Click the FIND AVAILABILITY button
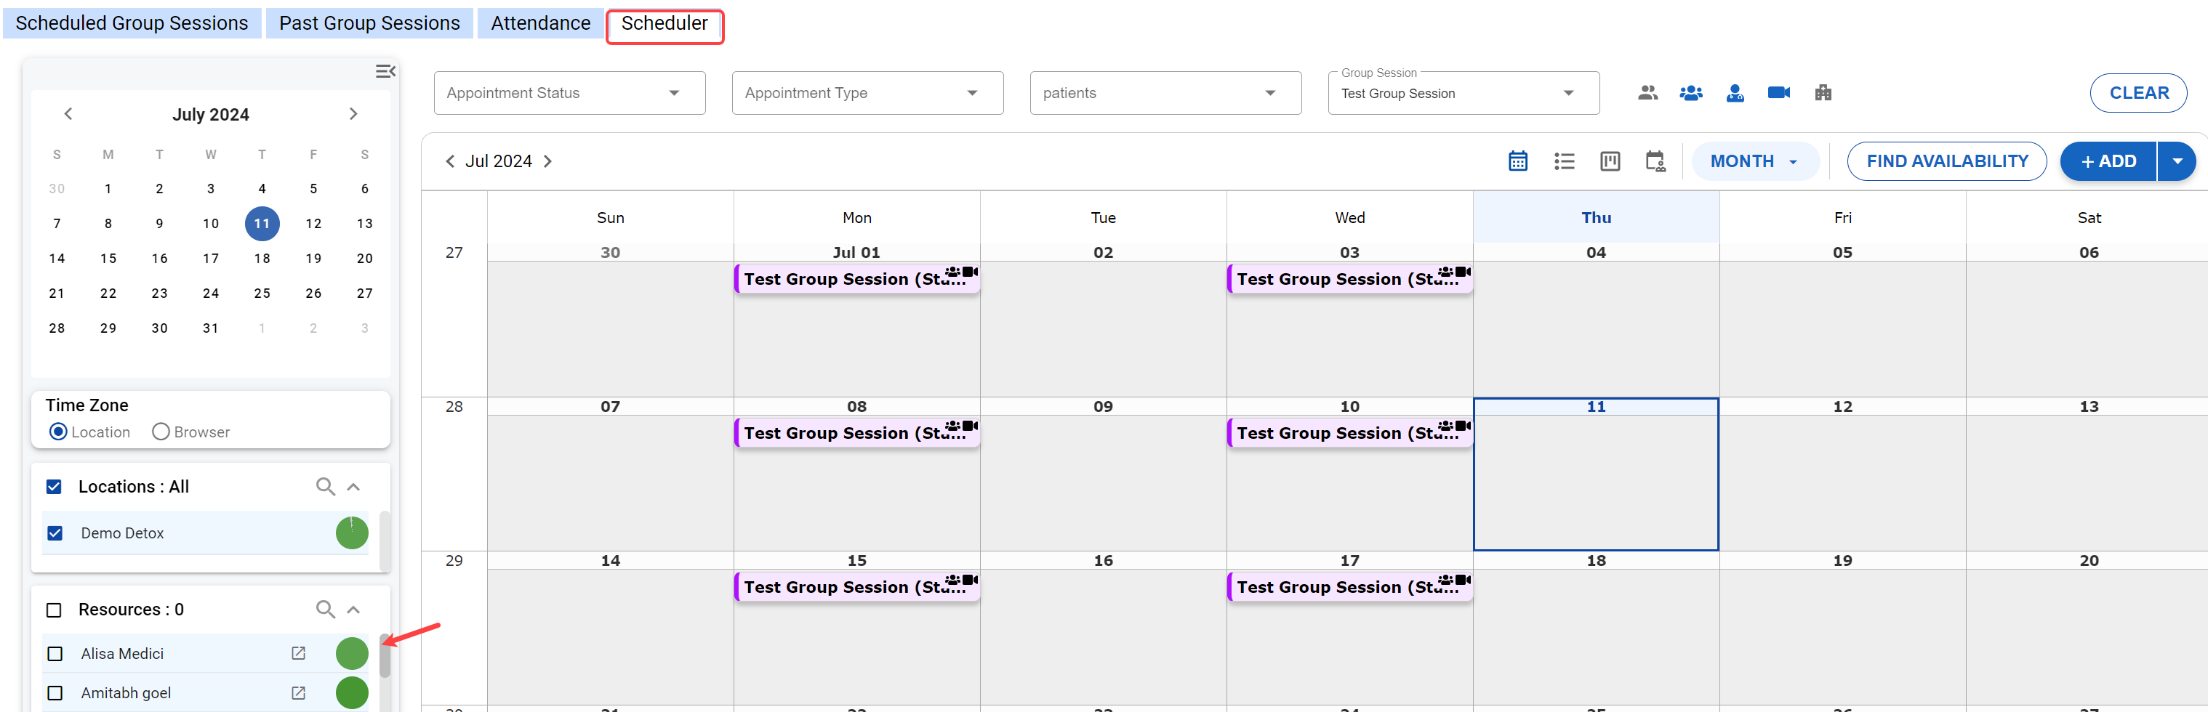Viewport: 2208px width, 712px height. [x=1946, y=161]
